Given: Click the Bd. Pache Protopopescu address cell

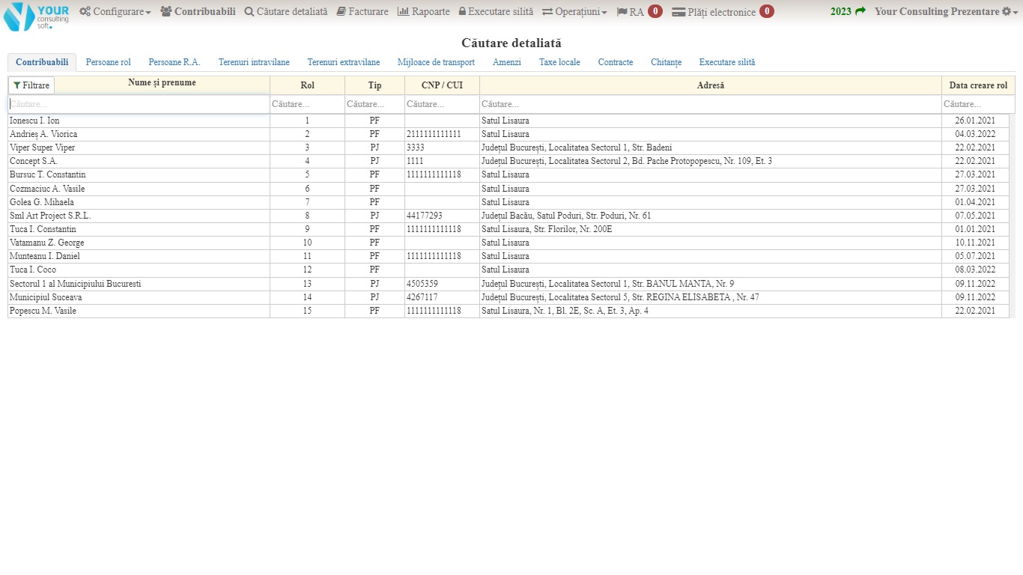Looking at the screenshot, I should point(711,161).
